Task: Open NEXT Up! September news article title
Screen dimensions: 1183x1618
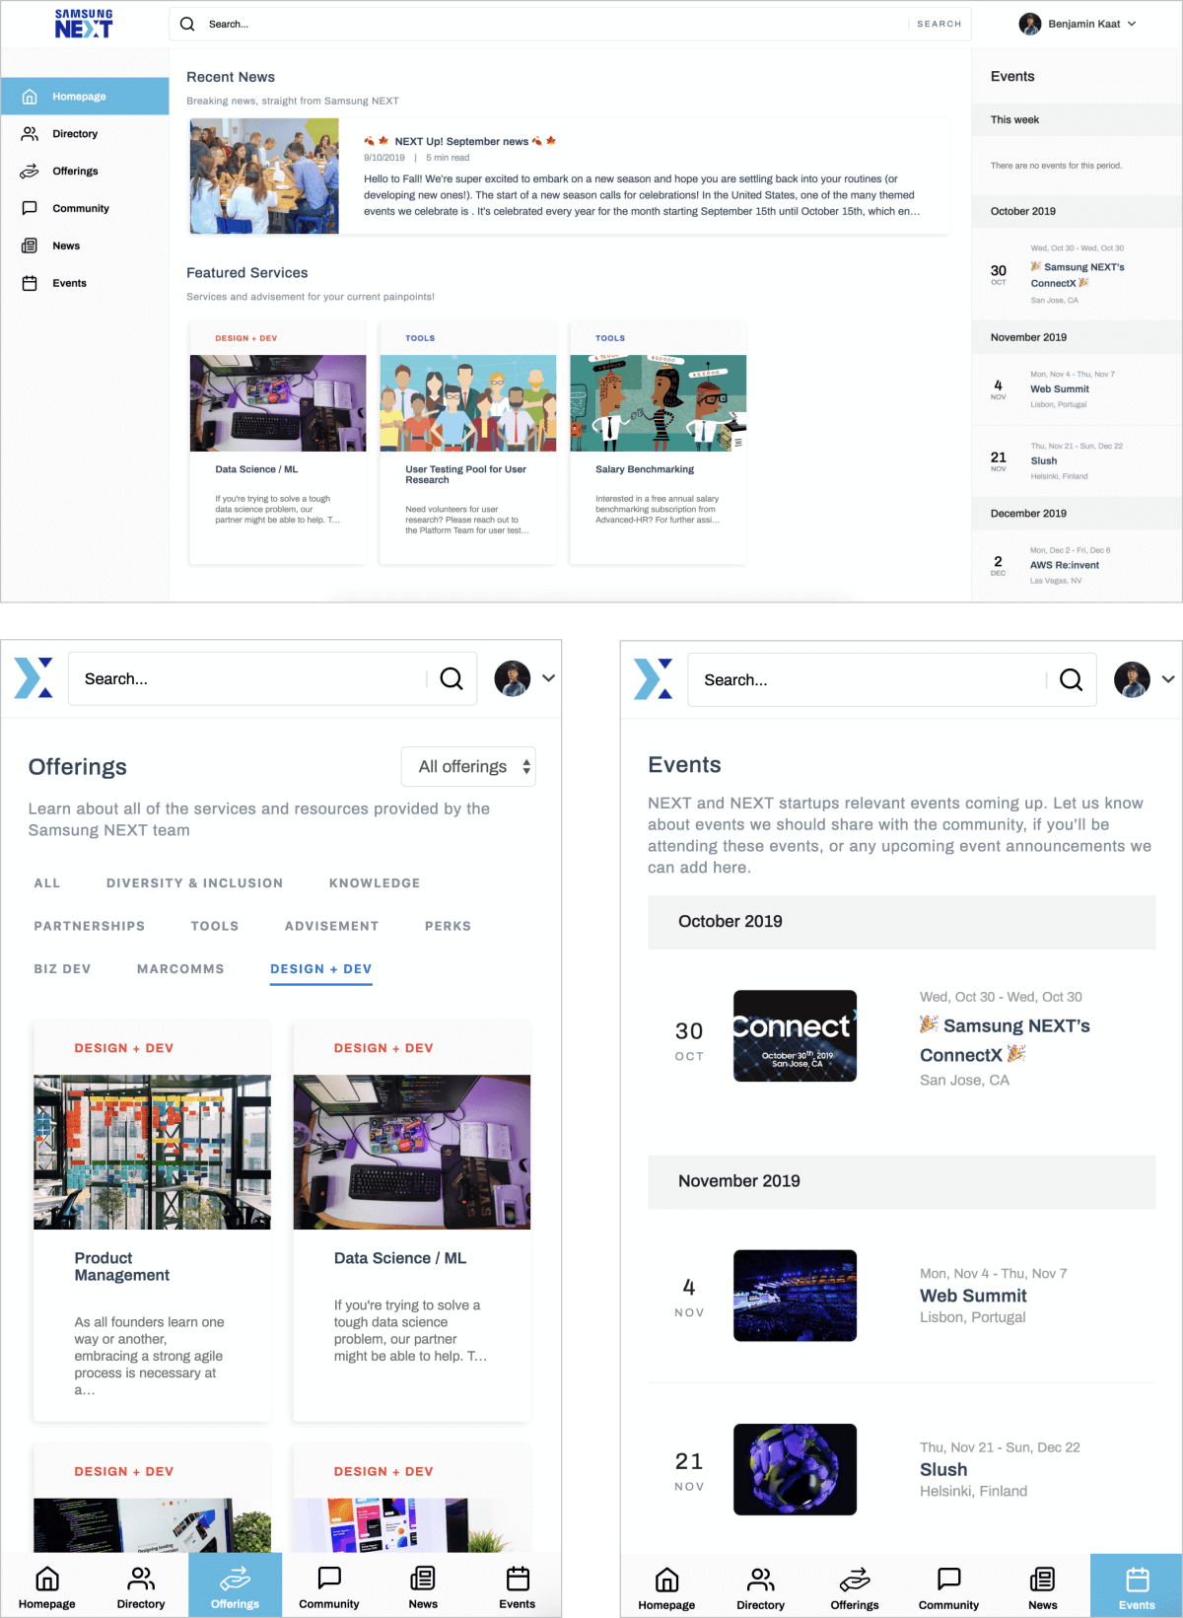Action: 461,141
